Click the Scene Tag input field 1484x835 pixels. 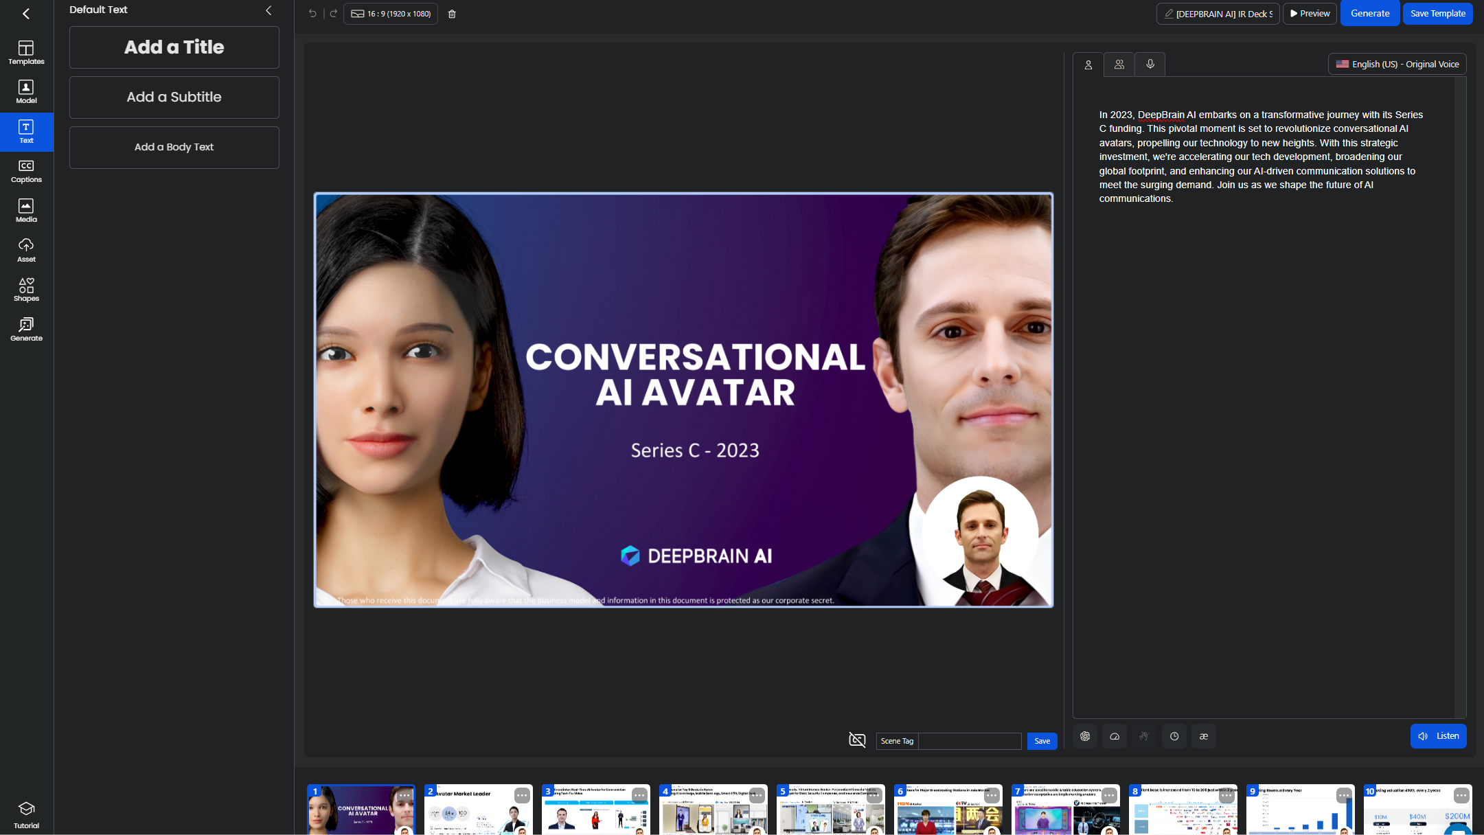point(969,741)
